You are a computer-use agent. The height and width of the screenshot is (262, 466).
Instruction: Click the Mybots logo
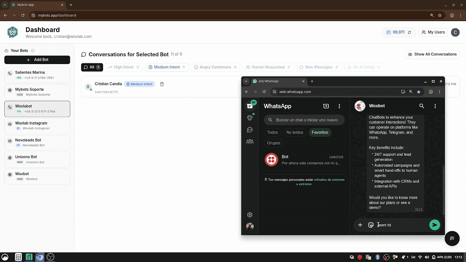13,32
